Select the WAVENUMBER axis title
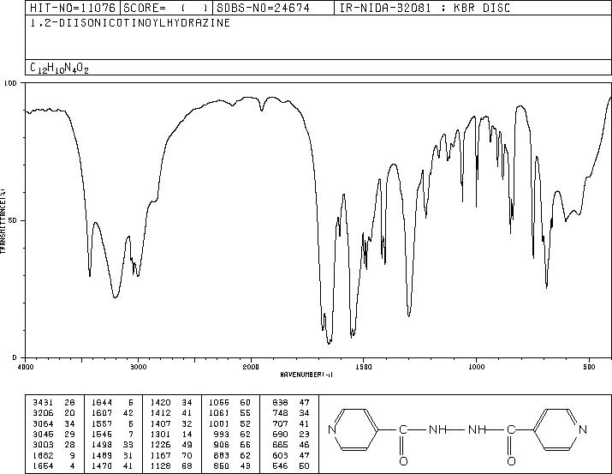 [x=306, y=375]
